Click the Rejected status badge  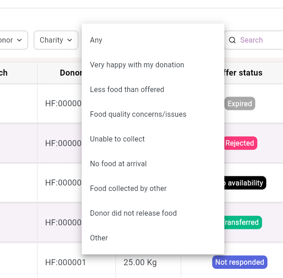coord(240,143)
